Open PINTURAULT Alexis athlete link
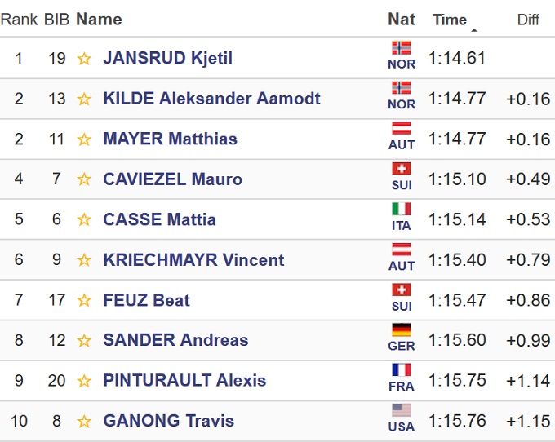Image resolution: width=555 pixels, height=442 pixels. 184,381
